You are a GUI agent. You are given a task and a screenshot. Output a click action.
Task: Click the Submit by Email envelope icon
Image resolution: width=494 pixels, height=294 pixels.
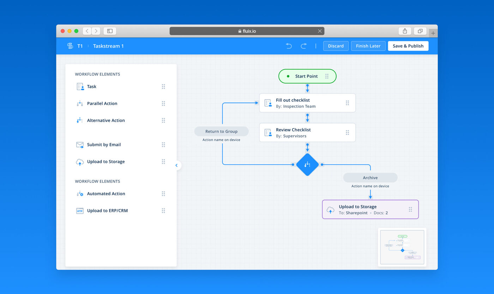pos(79,144)
